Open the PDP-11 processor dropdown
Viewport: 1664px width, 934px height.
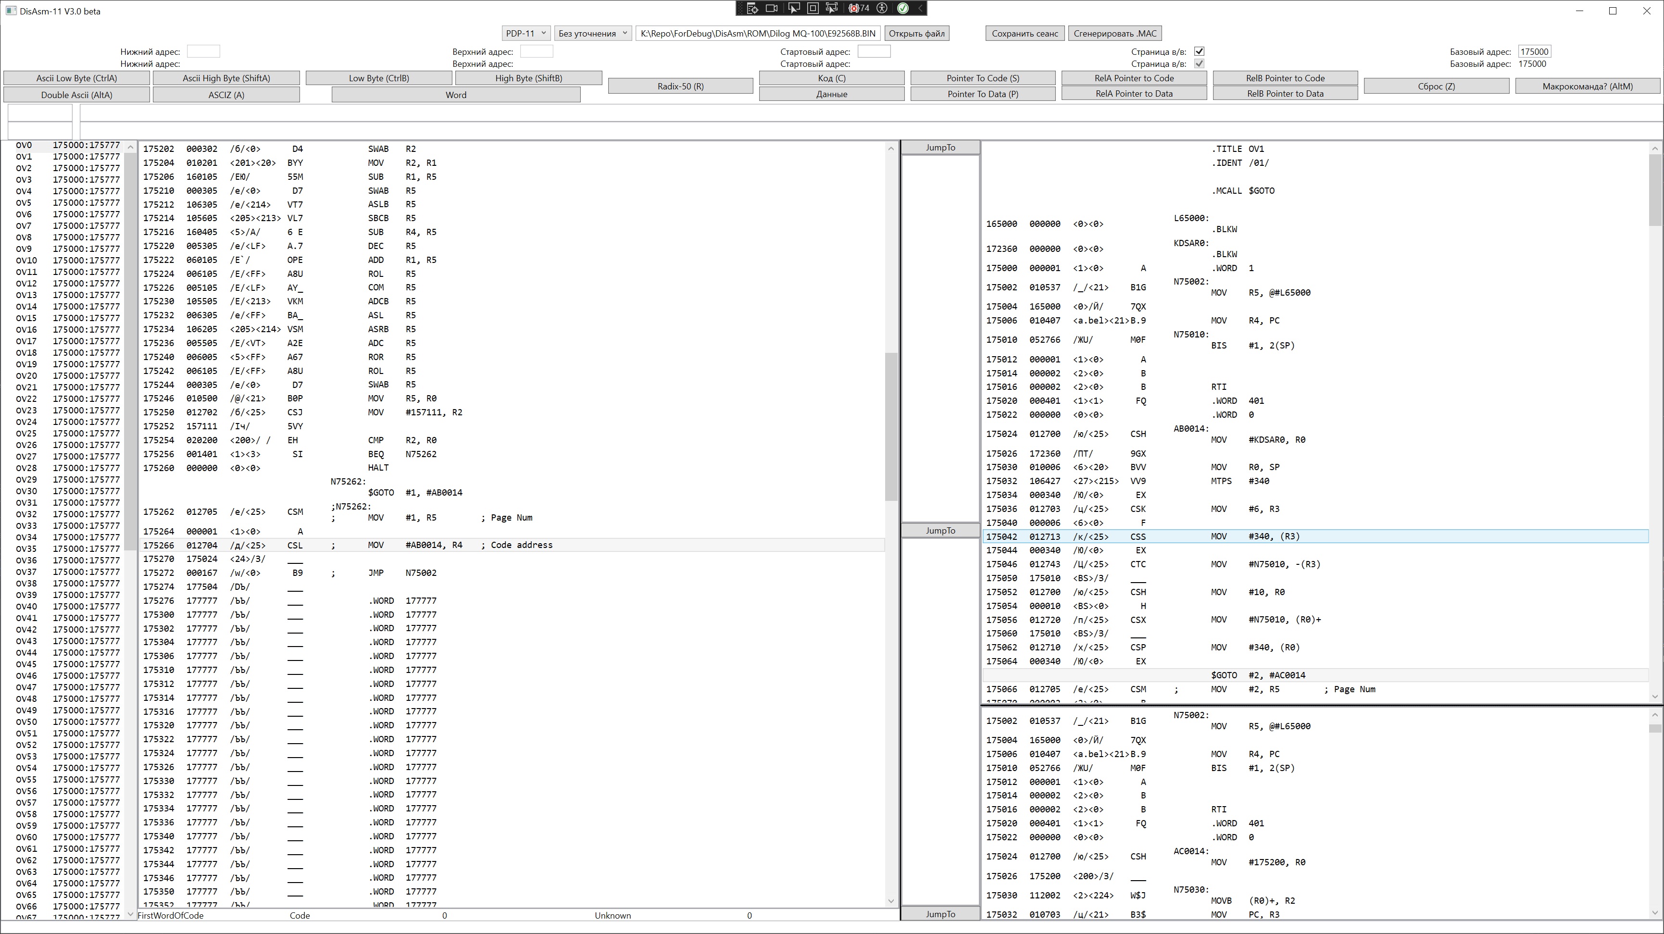(x=526, y=34)
